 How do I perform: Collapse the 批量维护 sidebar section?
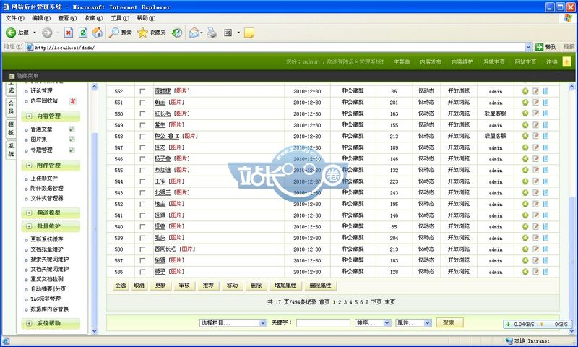point(51,226)
